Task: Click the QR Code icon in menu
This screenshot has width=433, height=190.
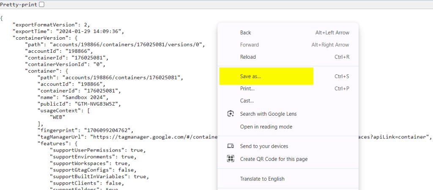Action: (x=230, y=159)
